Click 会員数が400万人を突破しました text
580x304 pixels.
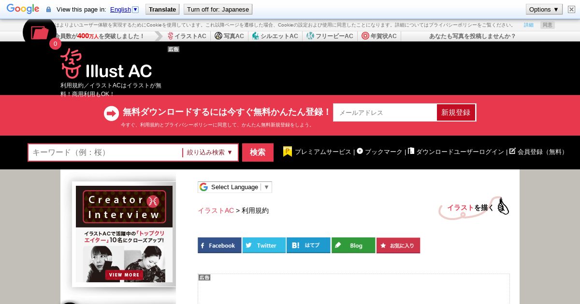click(99, 36)
